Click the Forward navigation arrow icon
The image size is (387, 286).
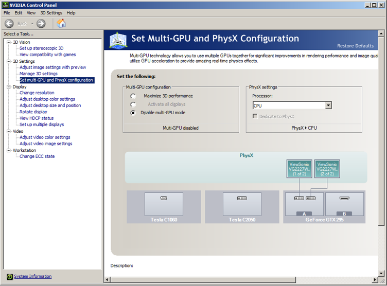pos(41,24)
